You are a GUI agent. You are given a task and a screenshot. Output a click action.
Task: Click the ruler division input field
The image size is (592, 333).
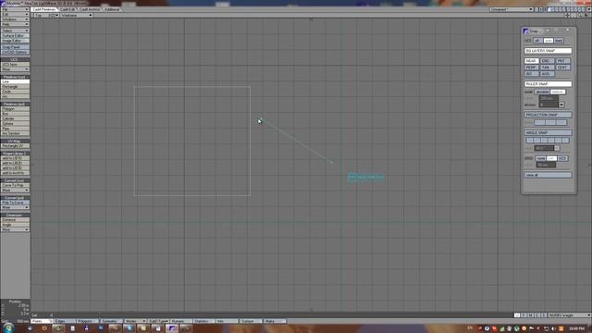549,105
